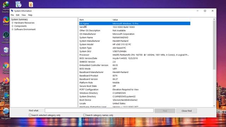Viewport: 226px width, 127px height.
Task: Expand the Software Environment node
Action: pos(13,29)
